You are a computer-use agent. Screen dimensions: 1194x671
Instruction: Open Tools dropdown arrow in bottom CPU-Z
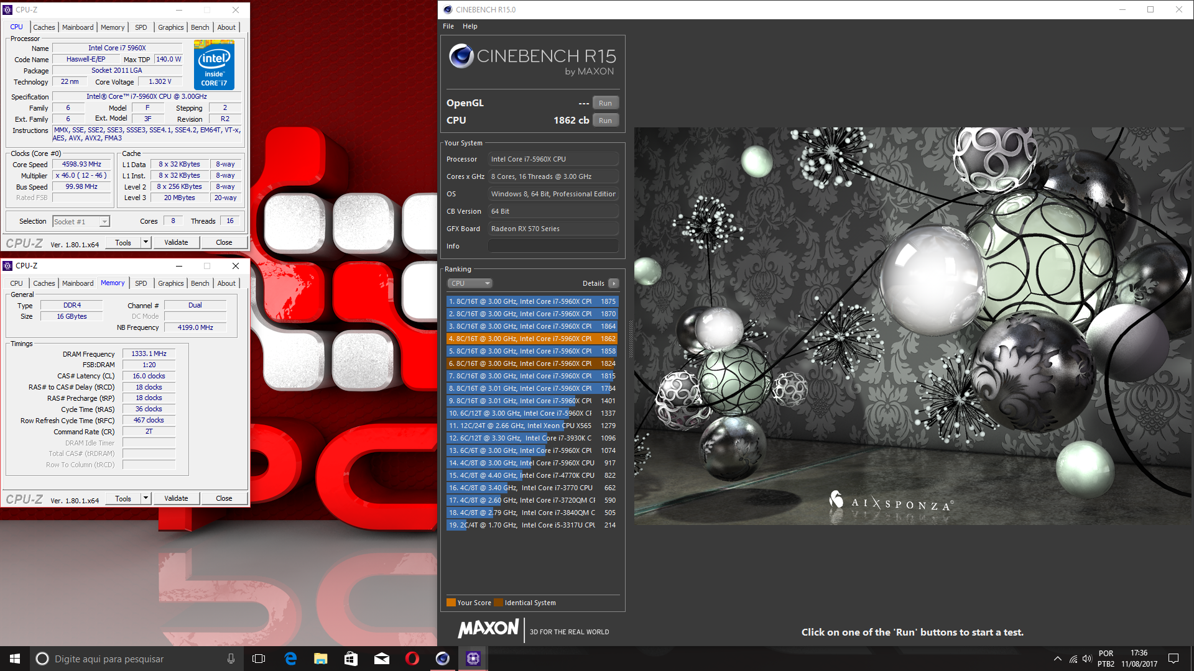coord(146,498)
